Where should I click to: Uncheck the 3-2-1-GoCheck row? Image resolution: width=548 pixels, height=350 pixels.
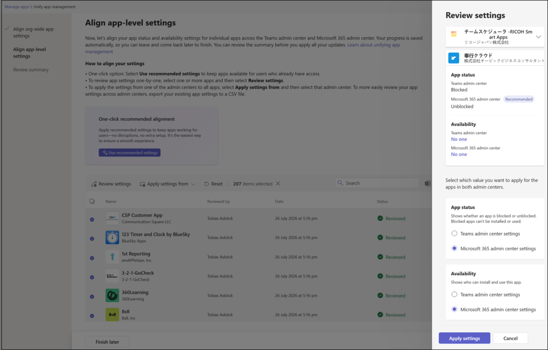(92, 277)
